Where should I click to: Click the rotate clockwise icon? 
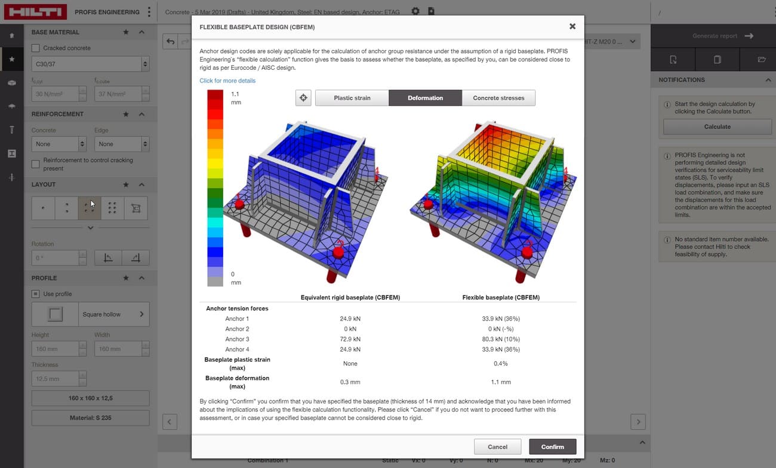136,258
